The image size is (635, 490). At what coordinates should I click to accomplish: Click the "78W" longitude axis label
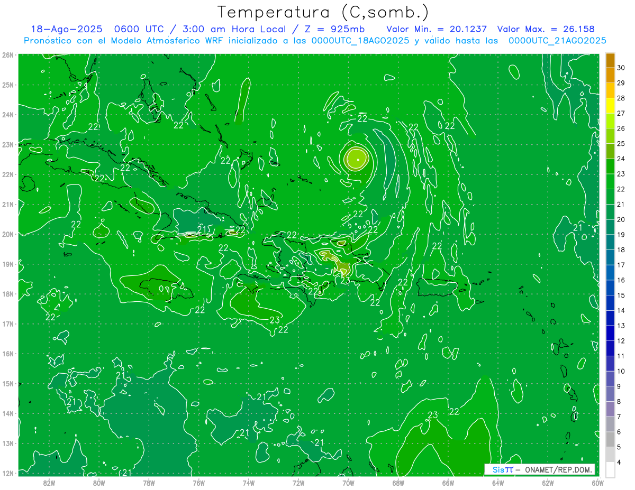pos(149,483)
